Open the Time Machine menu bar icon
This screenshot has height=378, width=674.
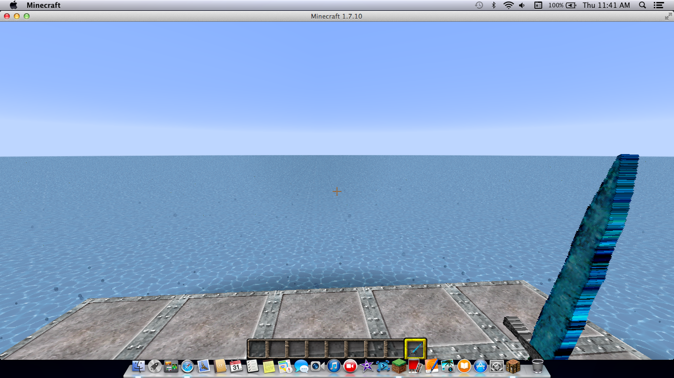tap(479, 5)
